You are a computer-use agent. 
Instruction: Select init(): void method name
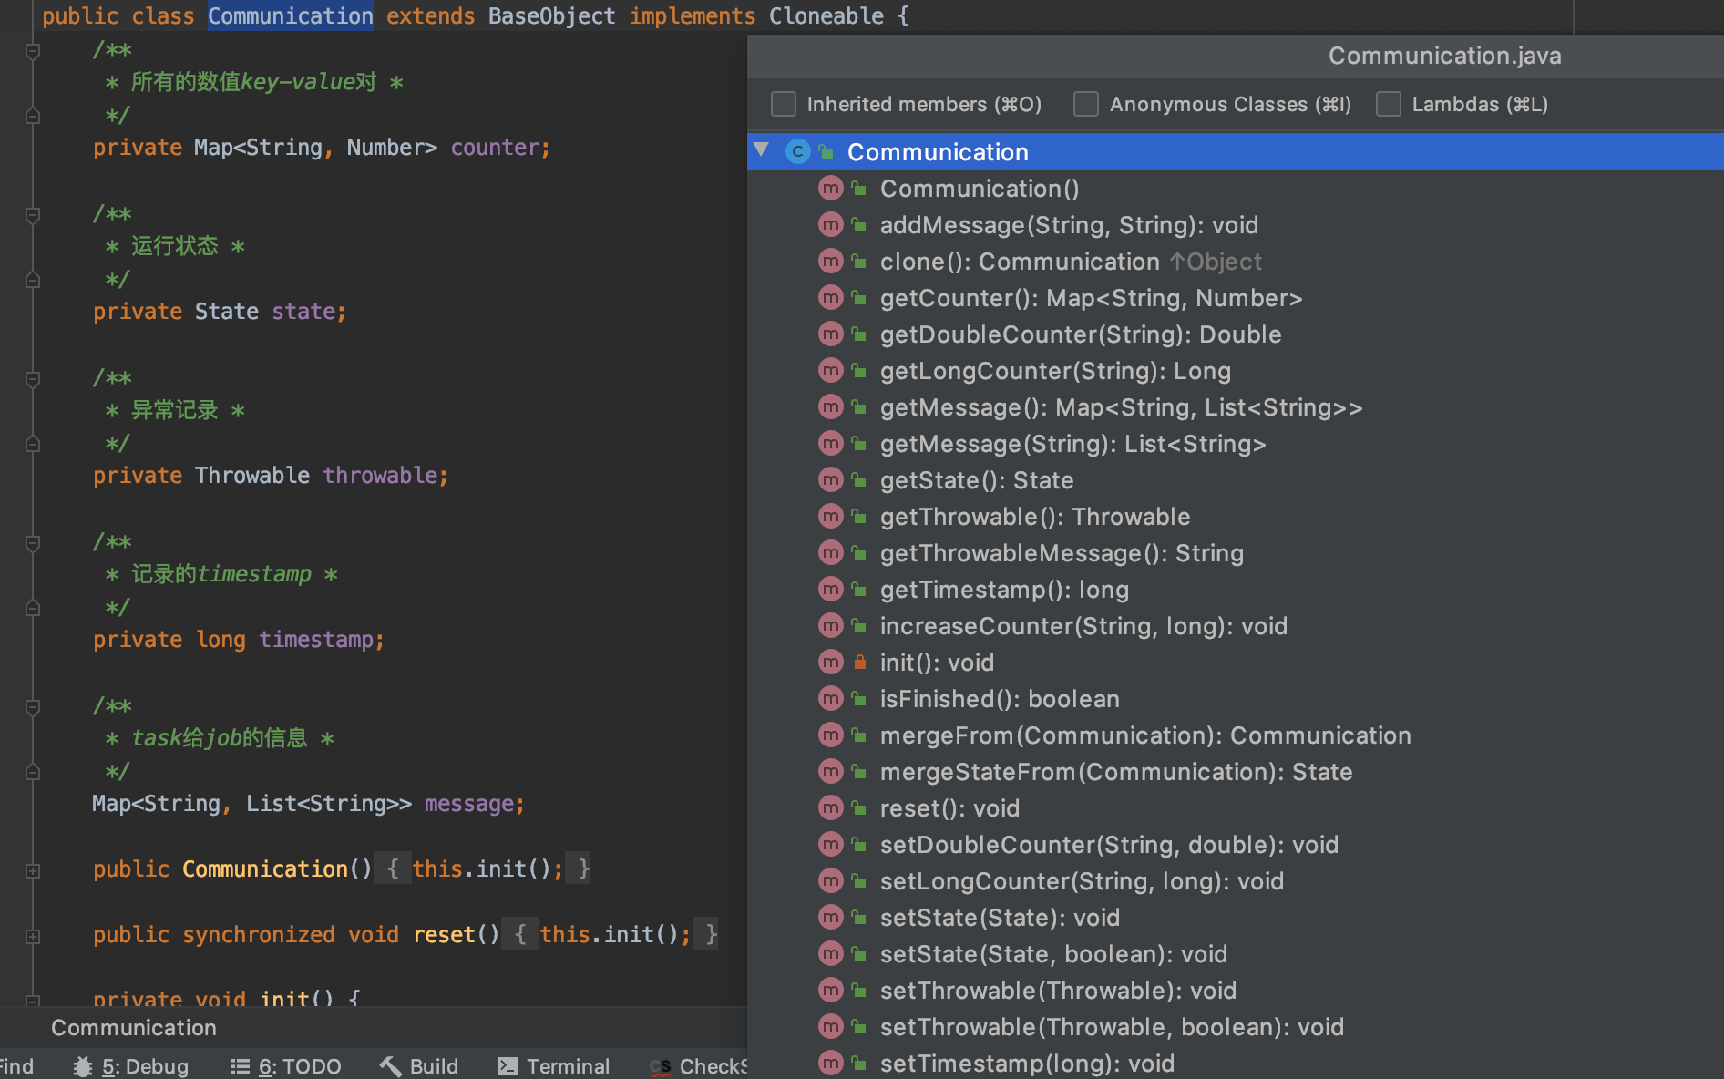point(937,663)
